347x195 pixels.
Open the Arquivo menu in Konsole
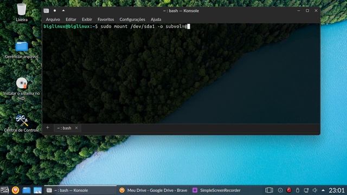click(53, 19)
